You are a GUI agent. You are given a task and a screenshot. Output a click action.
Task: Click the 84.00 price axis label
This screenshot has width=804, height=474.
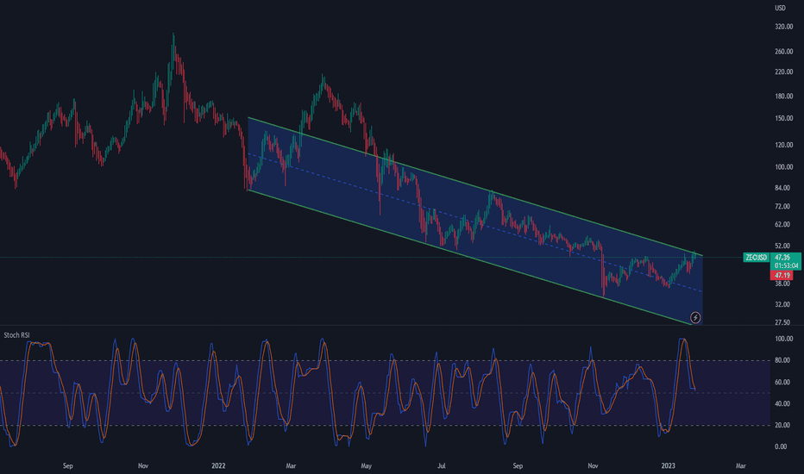(782, 188)
